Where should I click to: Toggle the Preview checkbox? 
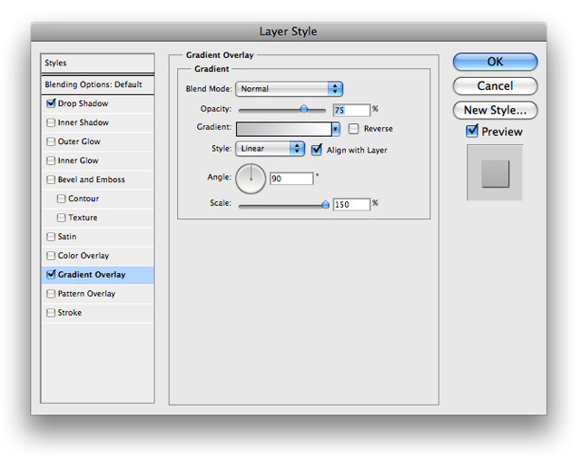[472, 132]
